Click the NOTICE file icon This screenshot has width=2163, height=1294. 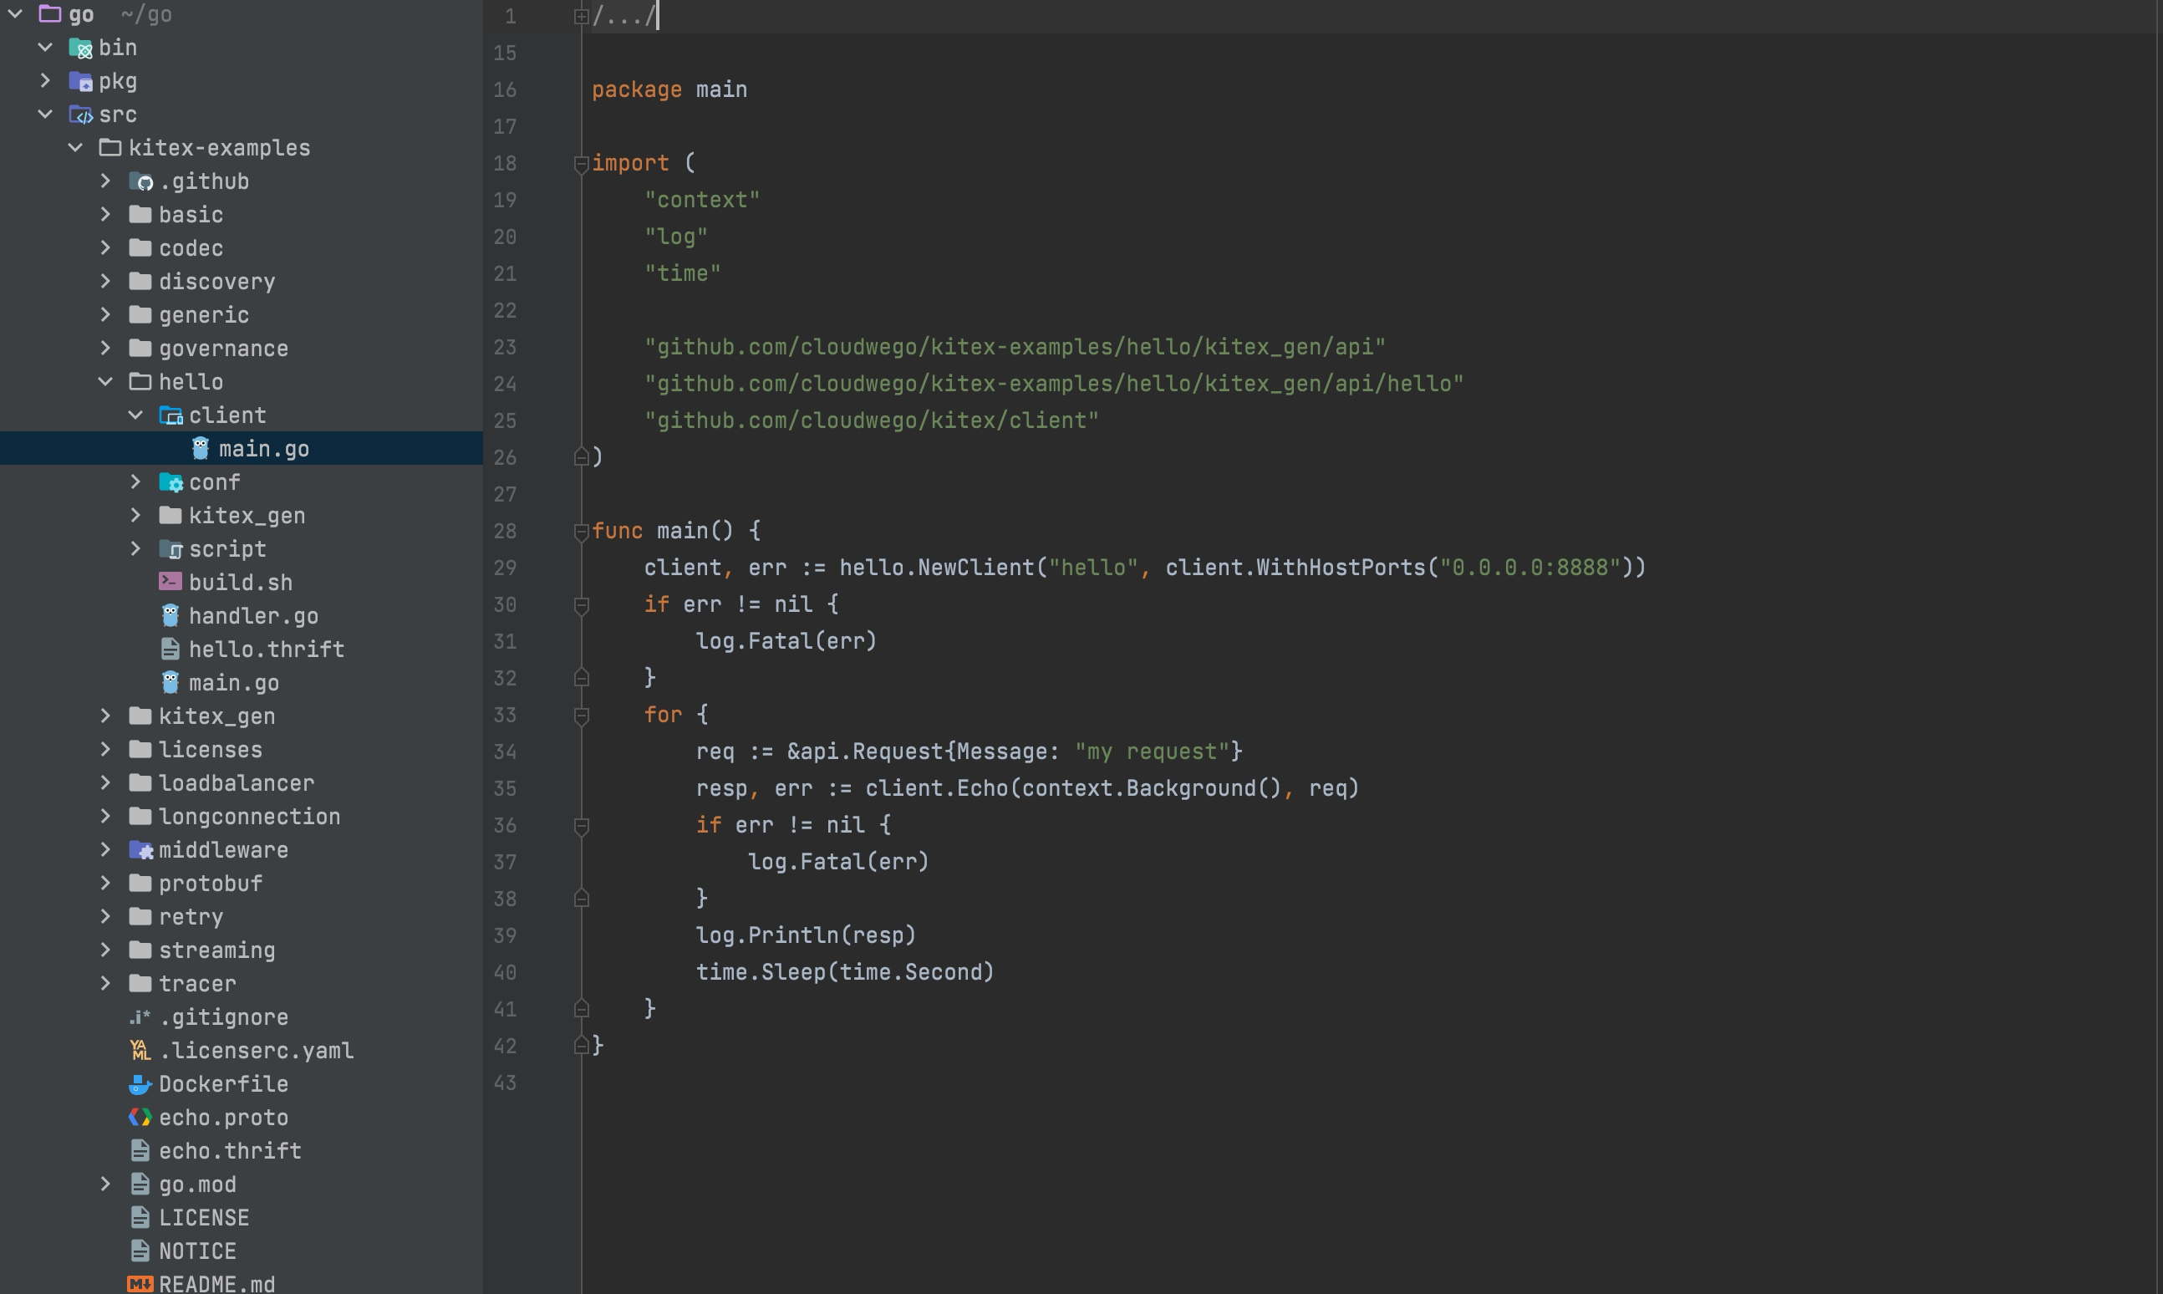point(140,1251)
